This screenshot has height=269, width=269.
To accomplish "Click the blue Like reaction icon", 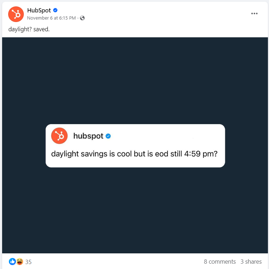I will tap(12, 262).
